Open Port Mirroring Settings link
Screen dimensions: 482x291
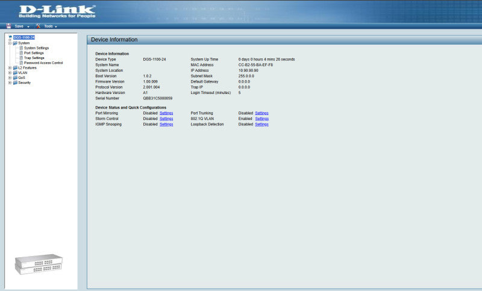166,113
